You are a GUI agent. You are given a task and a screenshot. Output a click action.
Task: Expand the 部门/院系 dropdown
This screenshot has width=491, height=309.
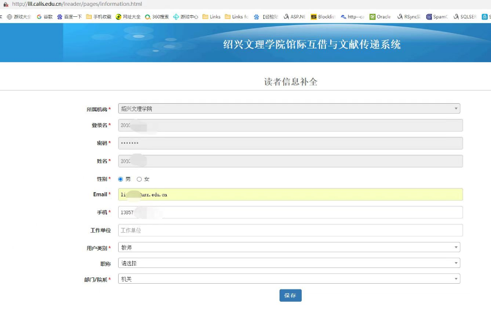tap(289, 279)
